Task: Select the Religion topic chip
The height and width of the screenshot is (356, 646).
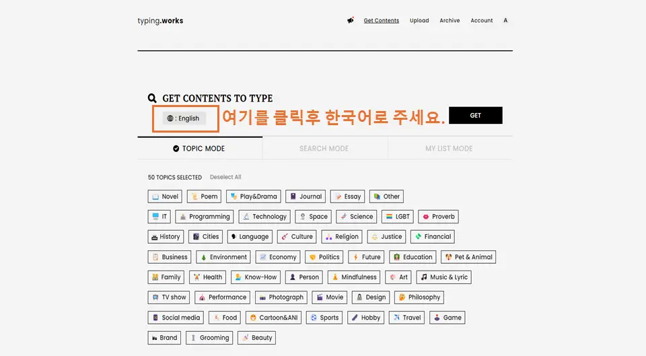Action: [x=342, y=237]
